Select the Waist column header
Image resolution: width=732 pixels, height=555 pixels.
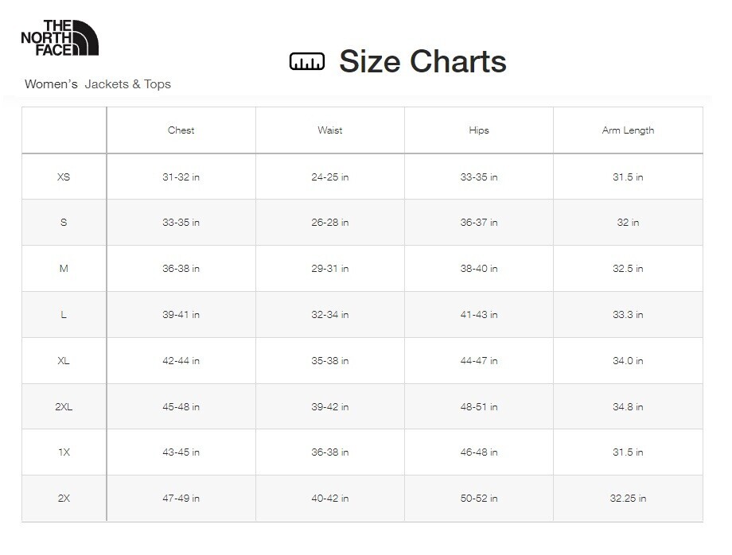(329, 130)
